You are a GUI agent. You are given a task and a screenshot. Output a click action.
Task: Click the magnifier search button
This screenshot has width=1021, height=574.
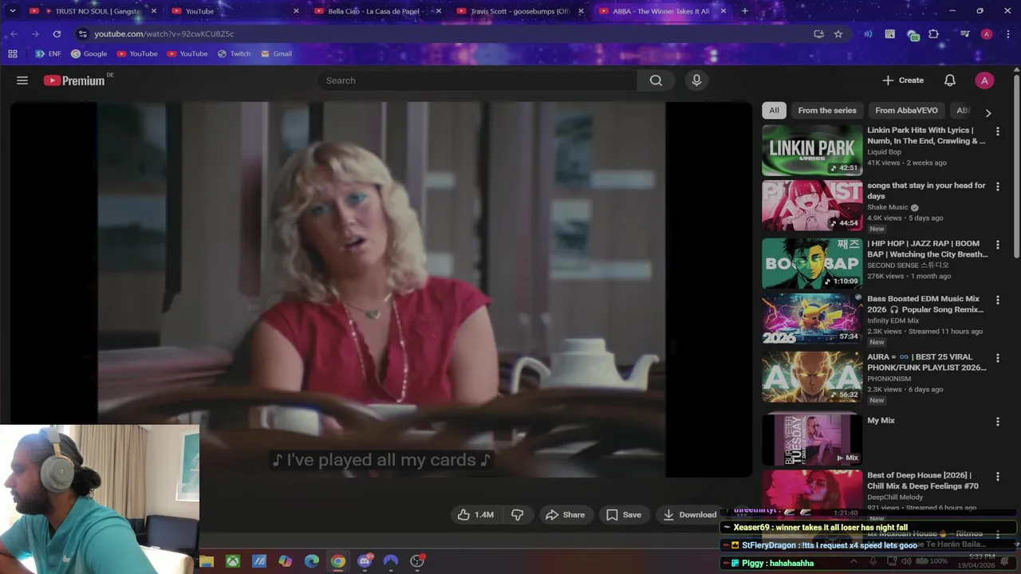(x=656, y=81)
